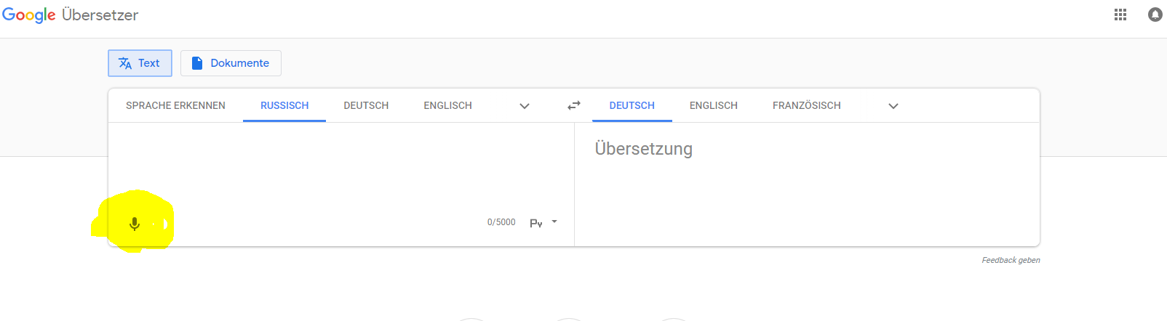Screen dimensions: 1167x321
Task: Open the notifications bell icon
Action: click(1155, 15)
